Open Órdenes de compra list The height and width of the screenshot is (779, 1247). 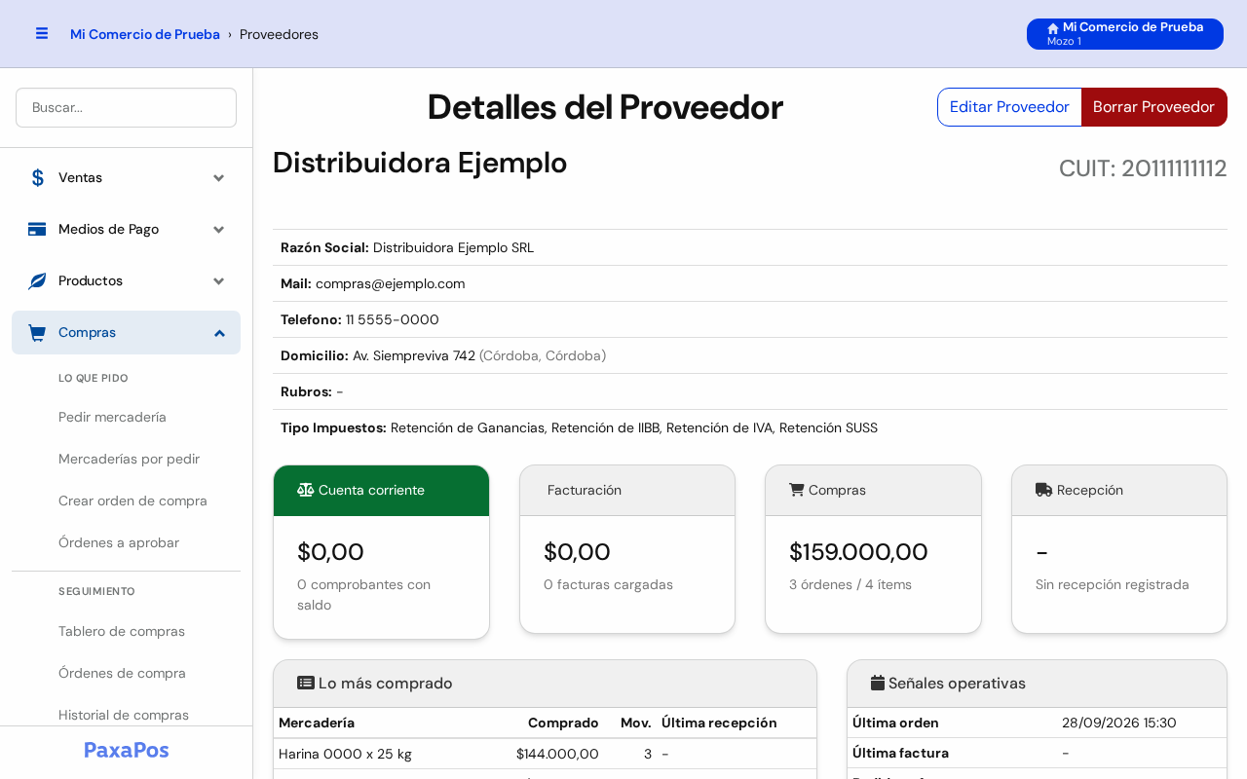[x=122, y=673]
